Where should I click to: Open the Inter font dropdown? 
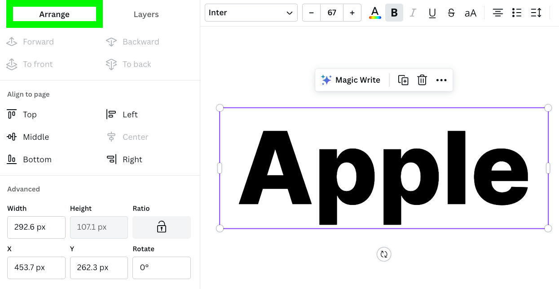tap(251, 12)
